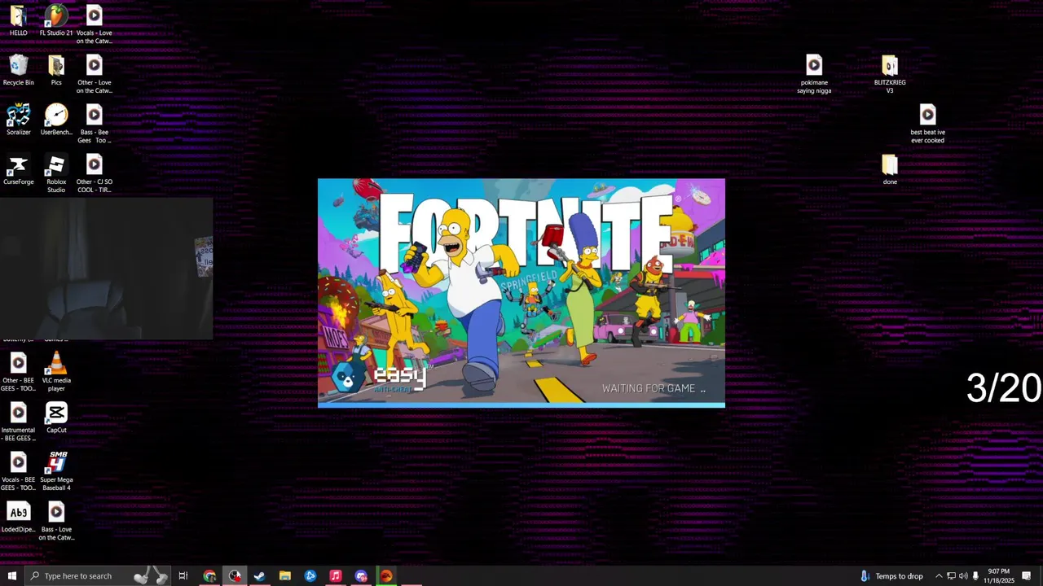Open Roblox Studio shortcut
Viewport: 1043px width, 586px height.
coord(56,175)
